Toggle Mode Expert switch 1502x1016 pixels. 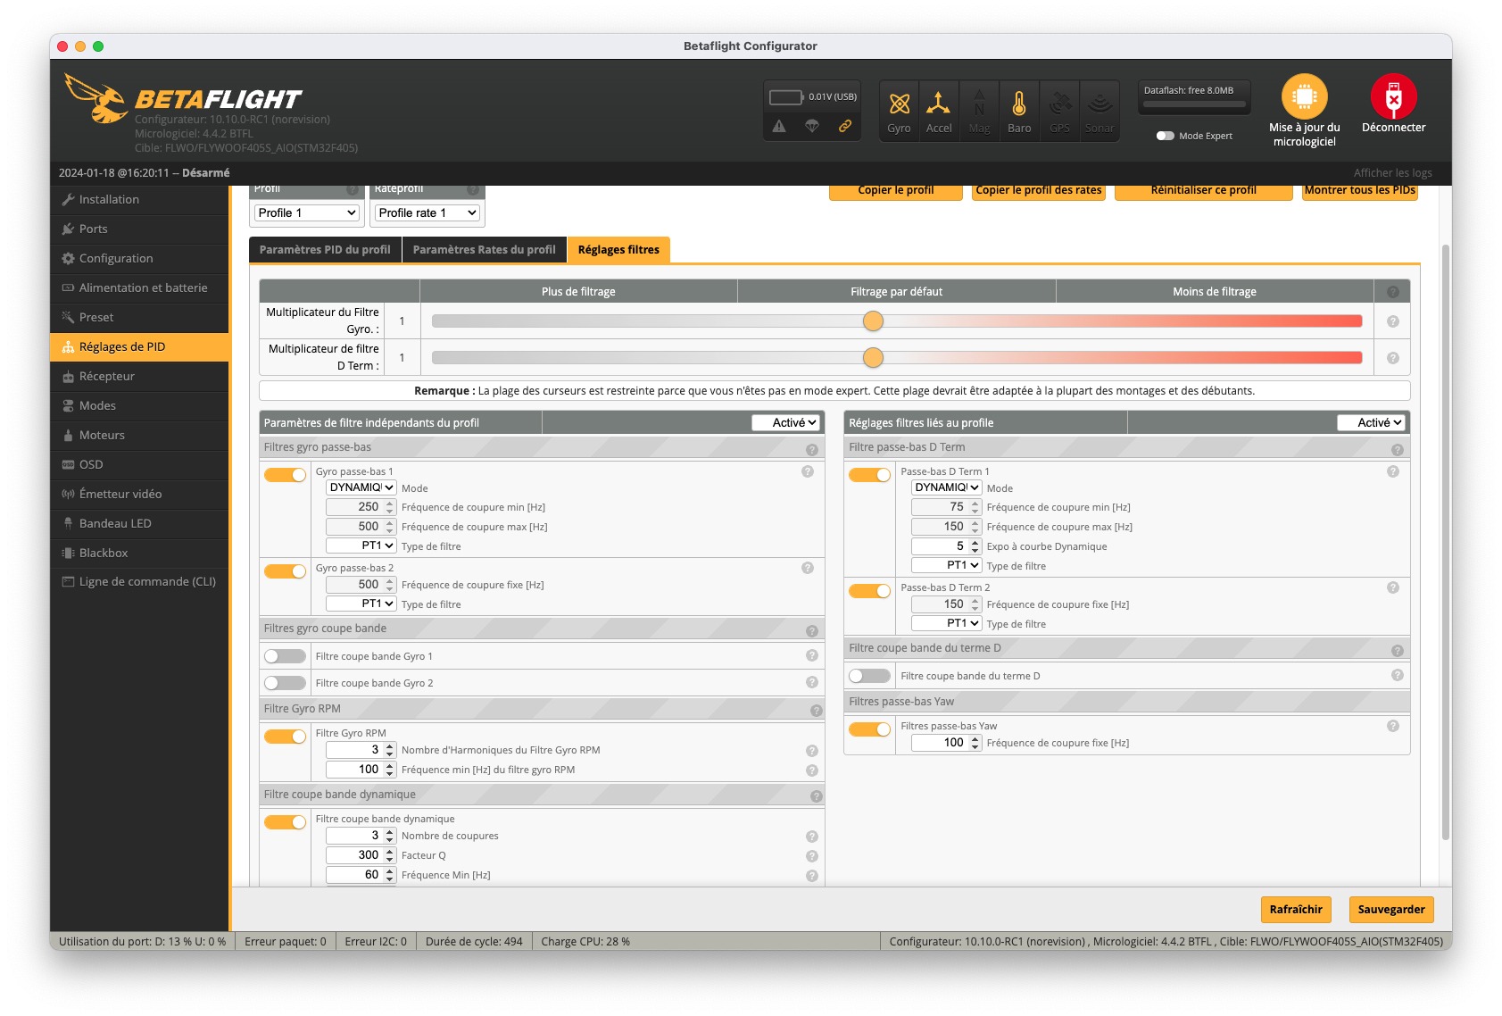[1165, 136]
